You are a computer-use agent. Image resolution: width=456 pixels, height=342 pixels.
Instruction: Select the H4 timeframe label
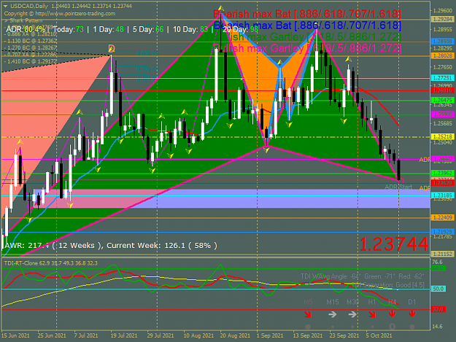[x=393, y=302]
